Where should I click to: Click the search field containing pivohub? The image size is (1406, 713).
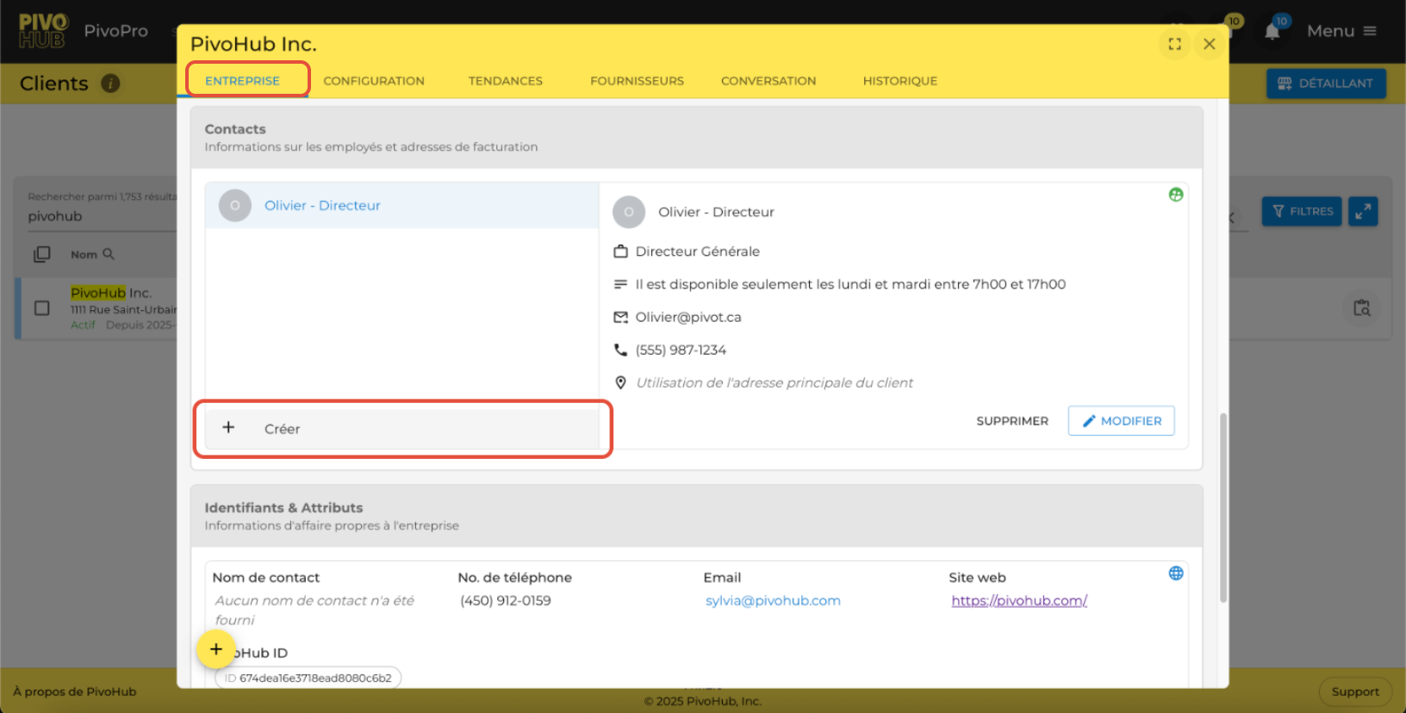coord(102,216)
